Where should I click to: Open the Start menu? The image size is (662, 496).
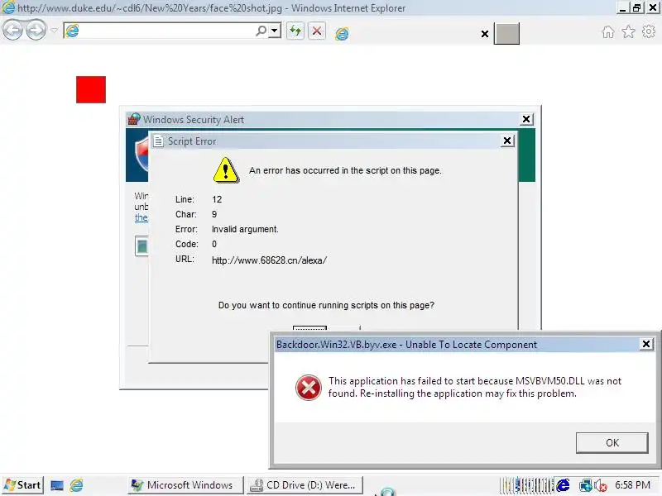pos(23,485)
